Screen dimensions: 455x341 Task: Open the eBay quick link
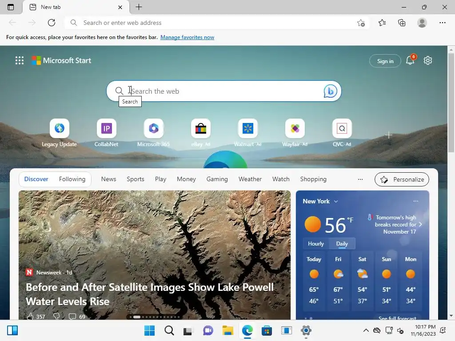tap(201, 133)
